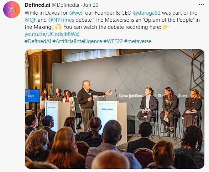Screen dimensions: 209x172
Task: Open the youtu.be/UGodxjb8WxI debate link
Action: tap(52, 34)
